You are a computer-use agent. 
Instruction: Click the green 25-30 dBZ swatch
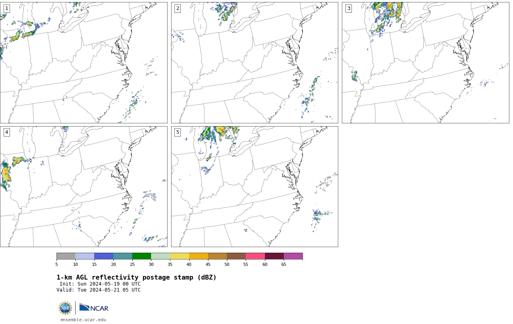pos(142,256)
